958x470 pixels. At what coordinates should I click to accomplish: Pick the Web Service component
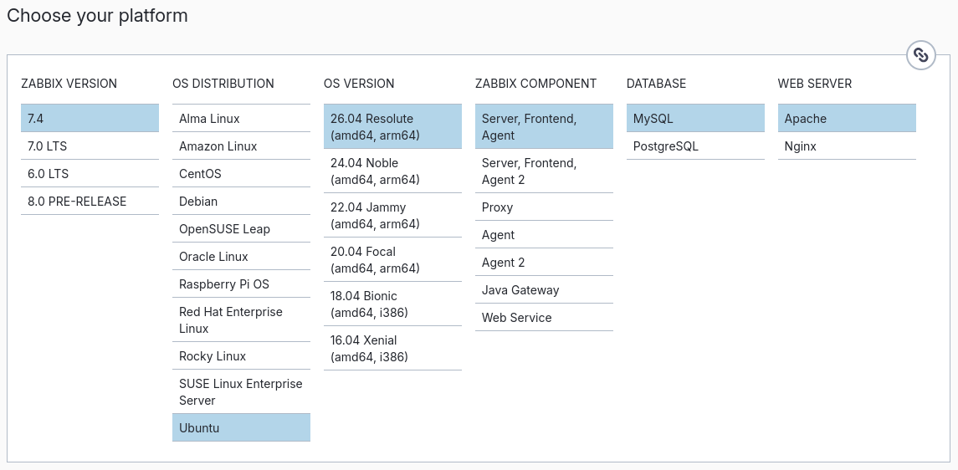[x=545, y=318]
